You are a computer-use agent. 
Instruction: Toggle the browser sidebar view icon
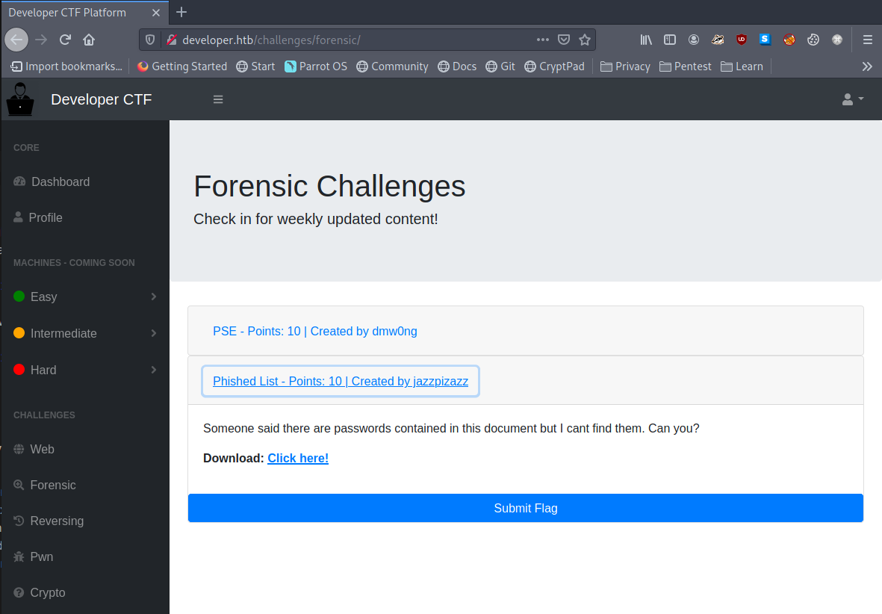tap(670, 40)
